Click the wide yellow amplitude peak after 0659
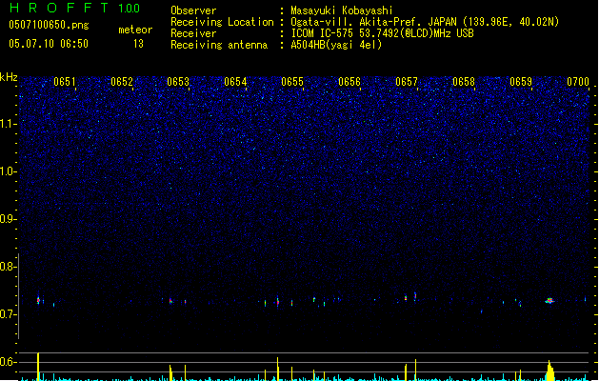The width and height of the screenshot is (599, 381). tap(549, 371)
